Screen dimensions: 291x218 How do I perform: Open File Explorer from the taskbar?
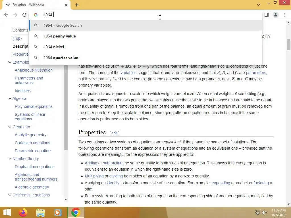pos(40,212)
